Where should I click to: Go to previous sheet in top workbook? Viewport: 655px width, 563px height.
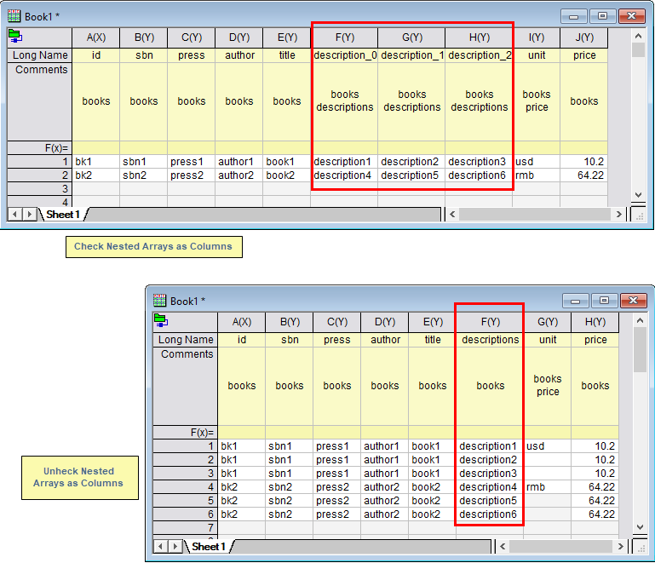tap(15, 215)
